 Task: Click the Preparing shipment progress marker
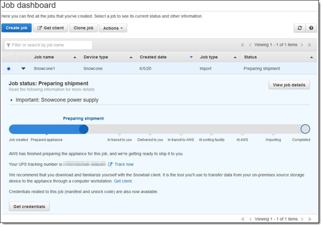coord(84,129)
